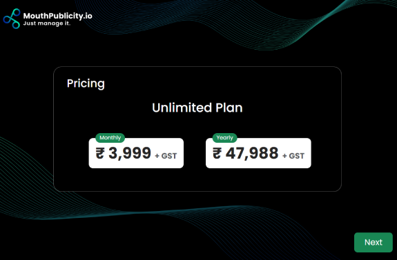Click the ₹ 47,988 price amount
The width and height of the screenshot is (397, 260).
click(245, 153)
